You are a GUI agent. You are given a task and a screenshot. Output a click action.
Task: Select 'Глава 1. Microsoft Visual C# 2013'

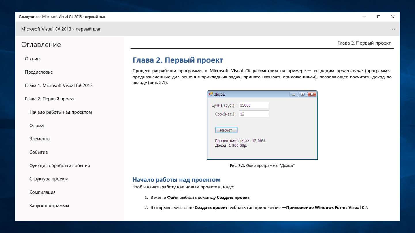pos(59,85)
